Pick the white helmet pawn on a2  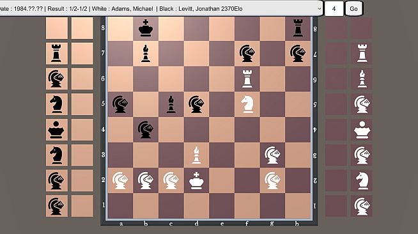[120, 180]
